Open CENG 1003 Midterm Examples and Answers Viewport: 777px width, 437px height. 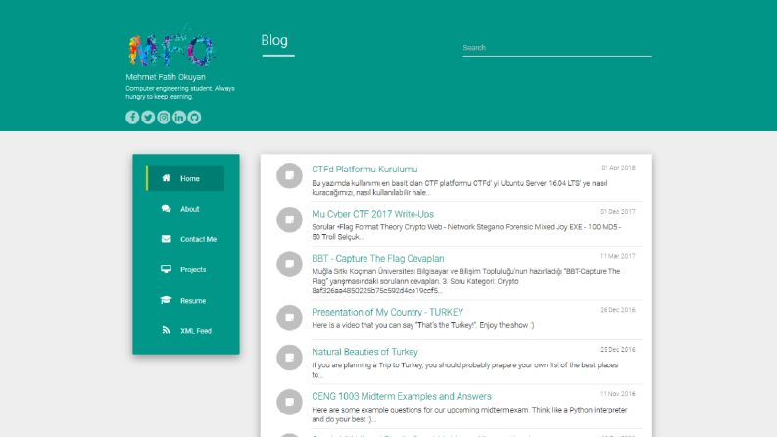(x=402, y=397)
